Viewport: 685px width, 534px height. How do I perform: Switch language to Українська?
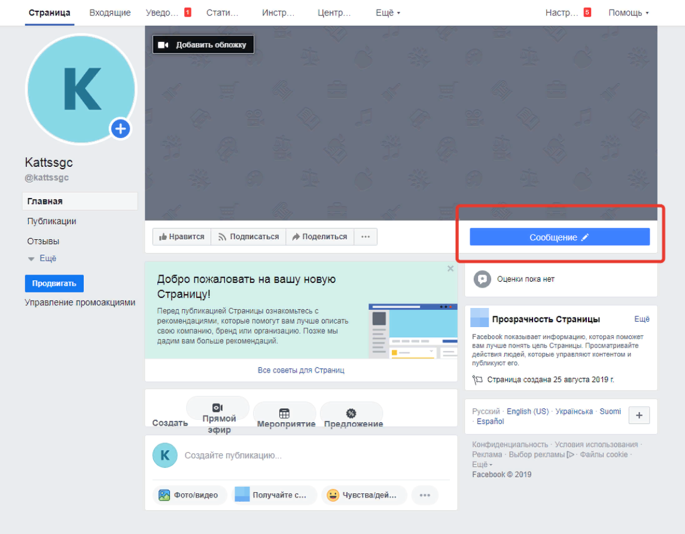click(x=574, y=411)
